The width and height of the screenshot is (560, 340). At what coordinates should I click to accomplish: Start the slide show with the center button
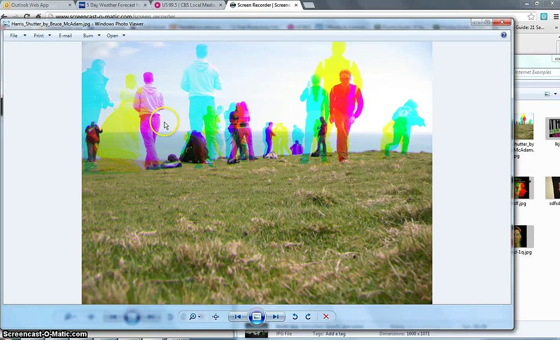point(256,316)
